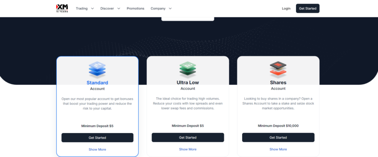The width and height of the screenshot is (378, 157).
Task: Click the Login link
Action: 286,8
